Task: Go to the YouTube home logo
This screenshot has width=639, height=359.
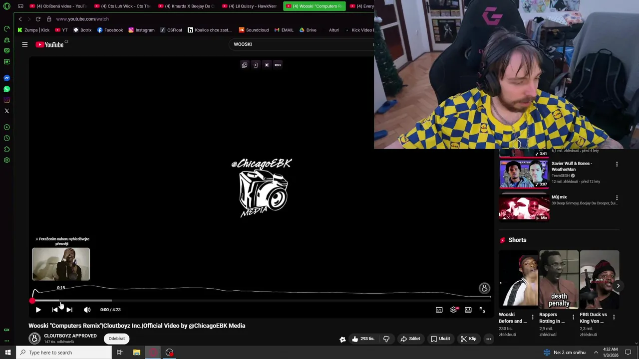Action: (x=50, y=44)
